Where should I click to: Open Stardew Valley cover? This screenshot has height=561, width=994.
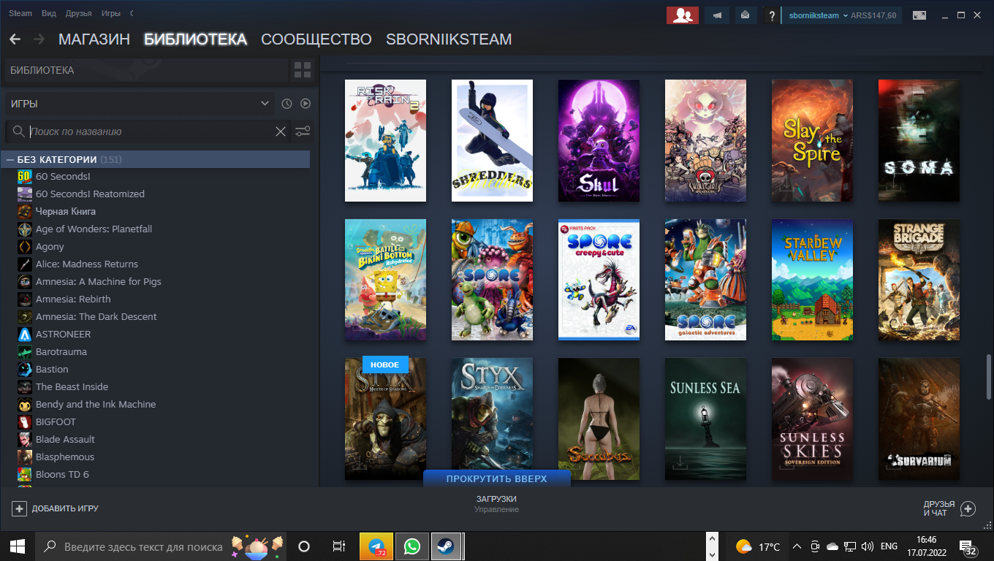pos(812,280)
